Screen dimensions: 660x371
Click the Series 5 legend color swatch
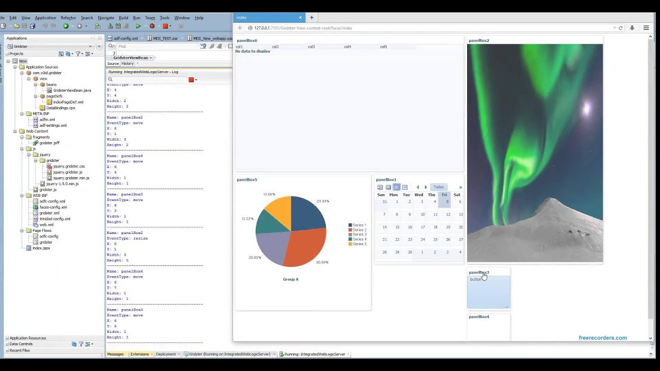(350, 244)
